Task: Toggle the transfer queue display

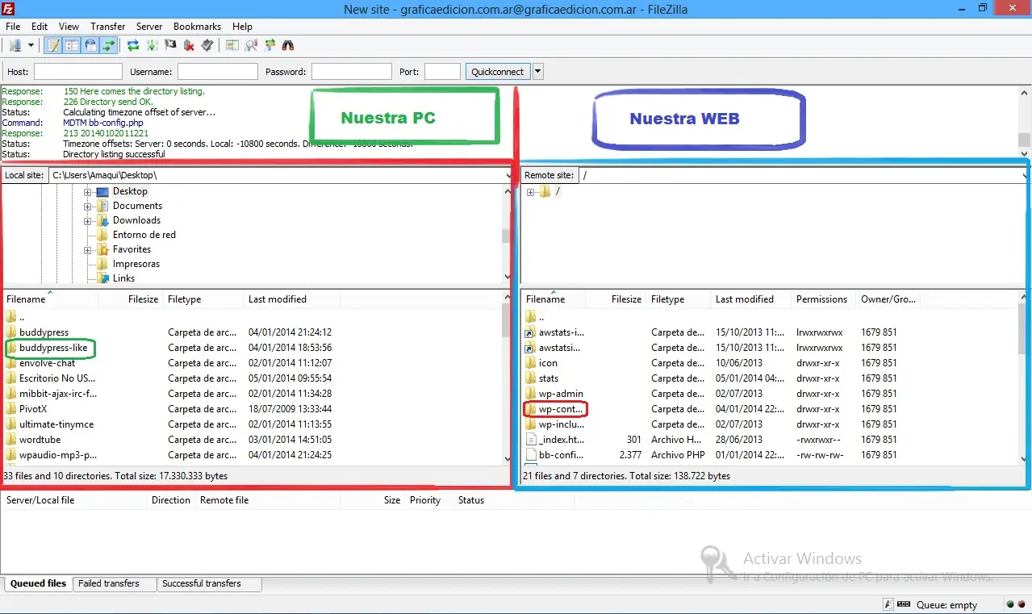Action: pyautogui.click(x=109, y=46)
